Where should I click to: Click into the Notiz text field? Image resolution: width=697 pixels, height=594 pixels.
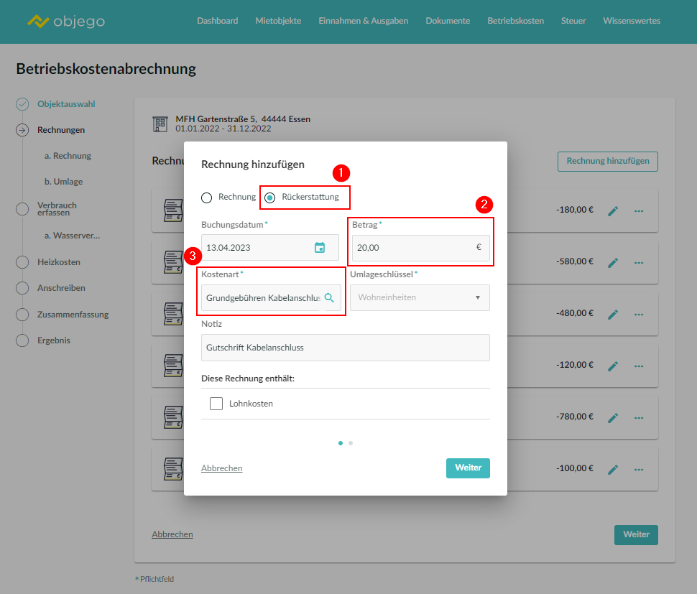coord(345,348)
